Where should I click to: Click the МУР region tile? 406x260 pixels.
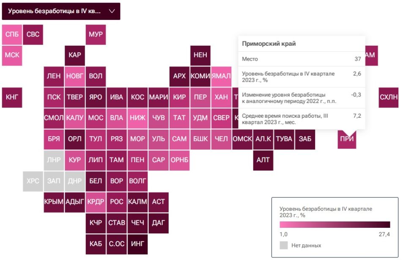point(96,34)
